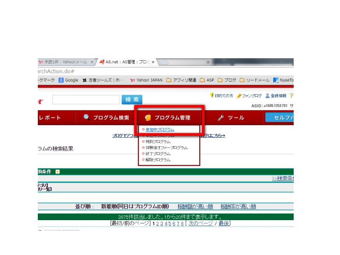Open the Google bookmark
The height and width of the screenshot is (255, 340).
68,80
